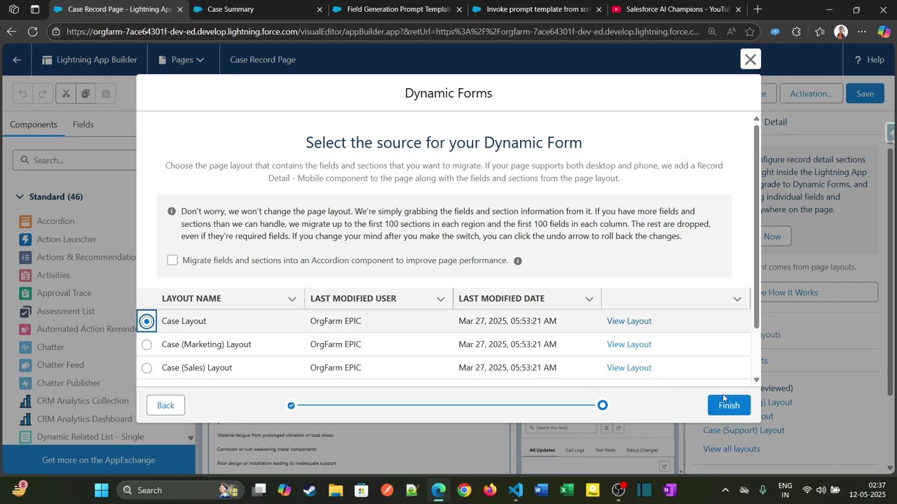
Task: Open Excel from the taskbar
Action: 567,490
